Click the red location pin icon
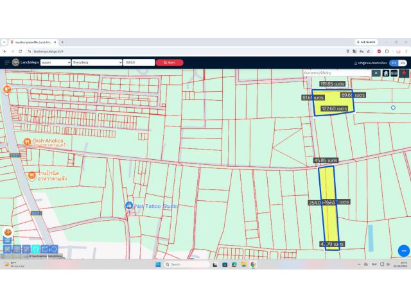Image resolution: width=411 pixels, height=308 pixels. (x=404, y=73)
